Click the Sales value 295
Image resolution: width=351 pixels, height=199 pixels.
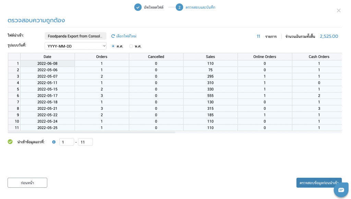pyautogui.click(x=210, y=76)
